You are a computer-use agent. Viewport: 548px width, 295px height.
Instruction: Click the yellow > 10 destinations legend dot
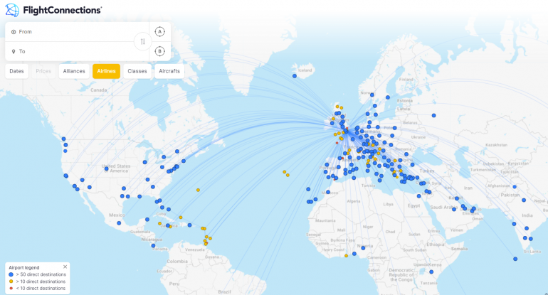pyautogui.click(x=11, y=281)
